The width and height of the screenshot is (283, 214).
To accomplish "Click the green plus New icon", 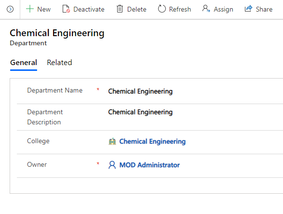I will (x=30, y=9).
